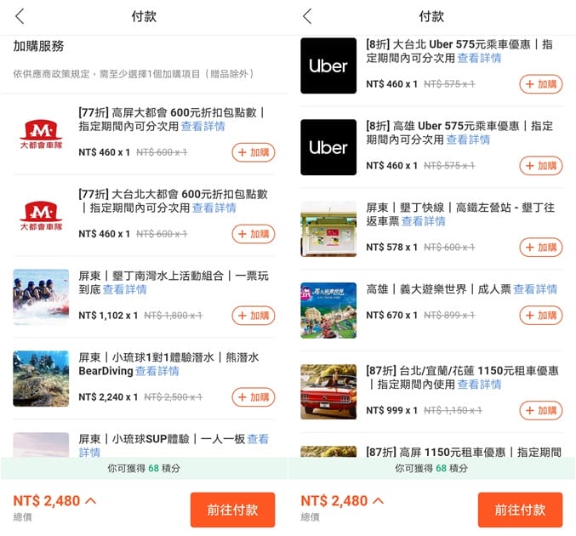View details of 高雄 Uber 乘車優惠
This screenshot has width=576, height=536.
[468, 140]
